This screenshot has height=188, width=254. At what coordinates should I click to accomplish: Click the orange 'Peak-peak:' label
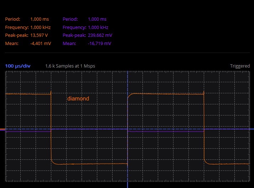click(x=17, y=35)
